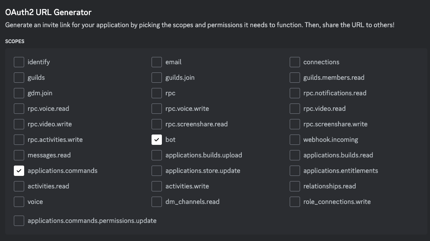Tick rpc.screenshare.write checkbox
Screen dimensions: 430x241
295,124
